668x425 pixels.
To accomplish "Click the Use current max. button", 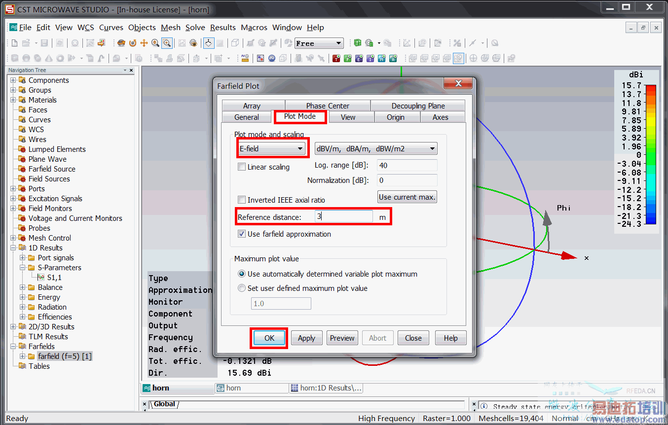I will tap(407, 197).
